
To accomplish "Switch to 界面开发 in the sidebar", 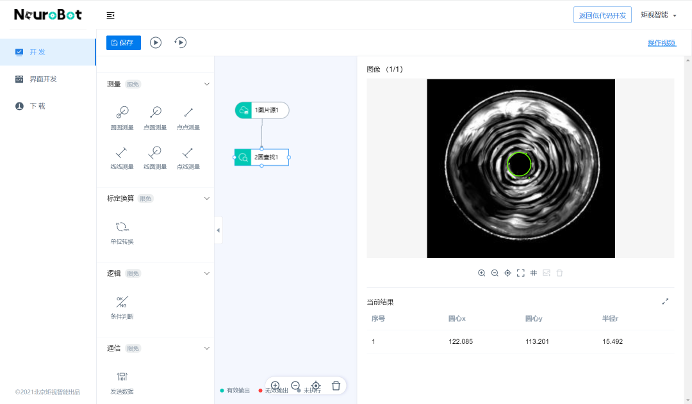I will tap(43, 79).
